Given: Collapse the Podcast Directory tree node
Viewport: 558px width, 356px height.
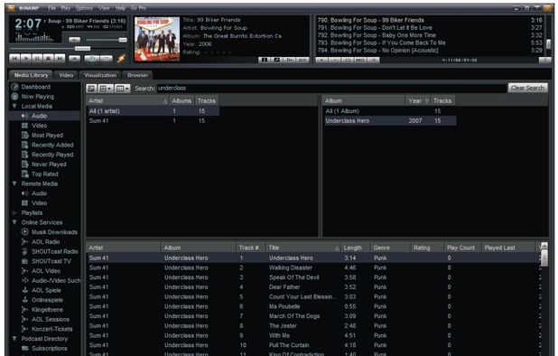Looking at the screenshot, I should (x=14, y=339).
